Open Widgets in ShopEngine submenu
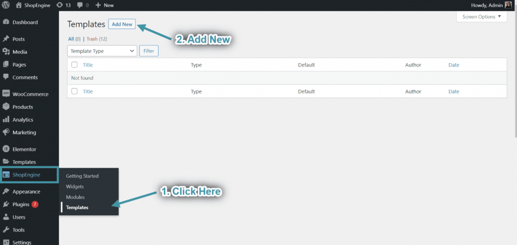Screen dimensions: 517x245 [x=75, y=186]
